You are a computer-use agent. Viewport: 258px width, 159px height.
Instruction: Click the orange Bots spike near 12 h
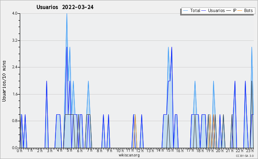click(x=135, y=115)
